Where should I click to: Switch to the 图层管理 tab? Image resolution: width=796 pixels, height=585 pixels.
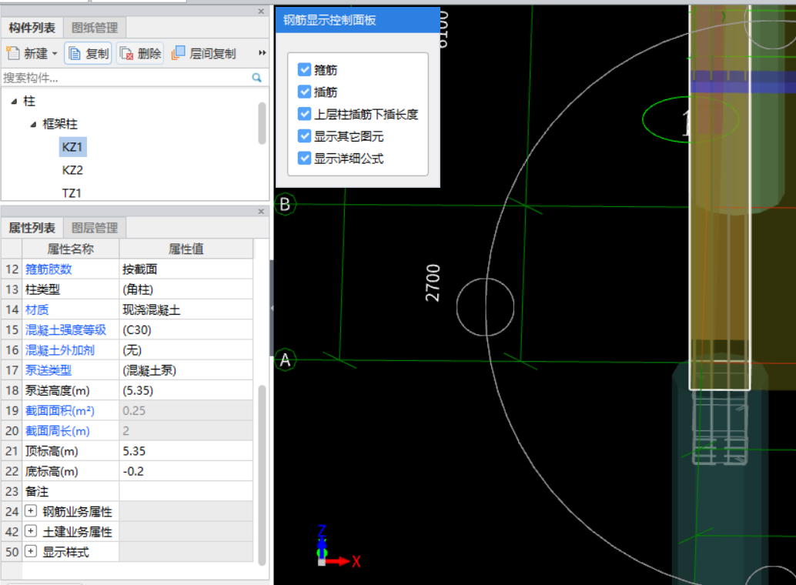[x=95, y=228]
